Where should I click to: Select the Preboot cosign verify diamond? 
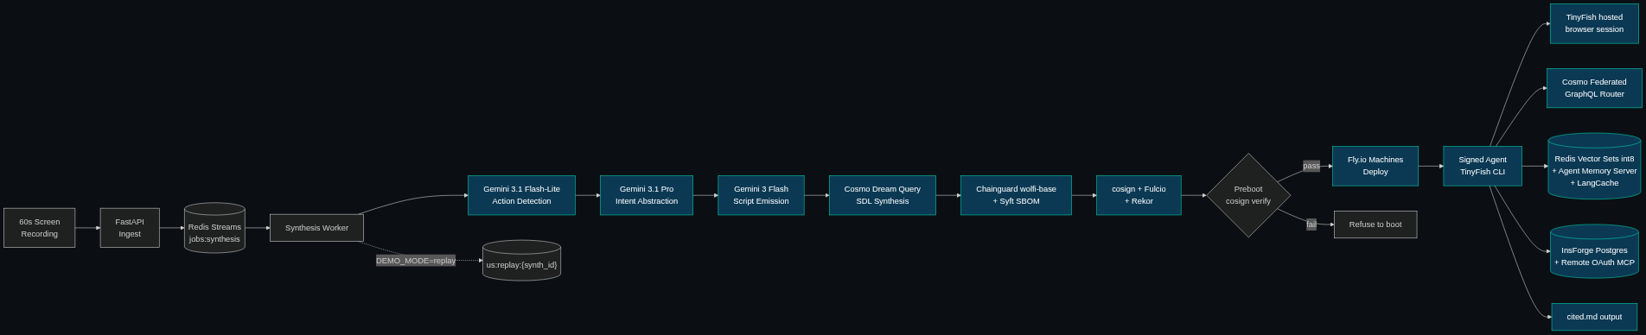[x=1248, y=195]
